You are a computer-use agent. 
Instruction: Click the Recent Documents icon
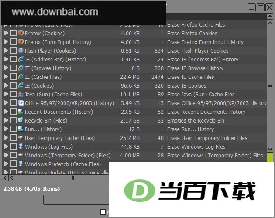[21, 112]
